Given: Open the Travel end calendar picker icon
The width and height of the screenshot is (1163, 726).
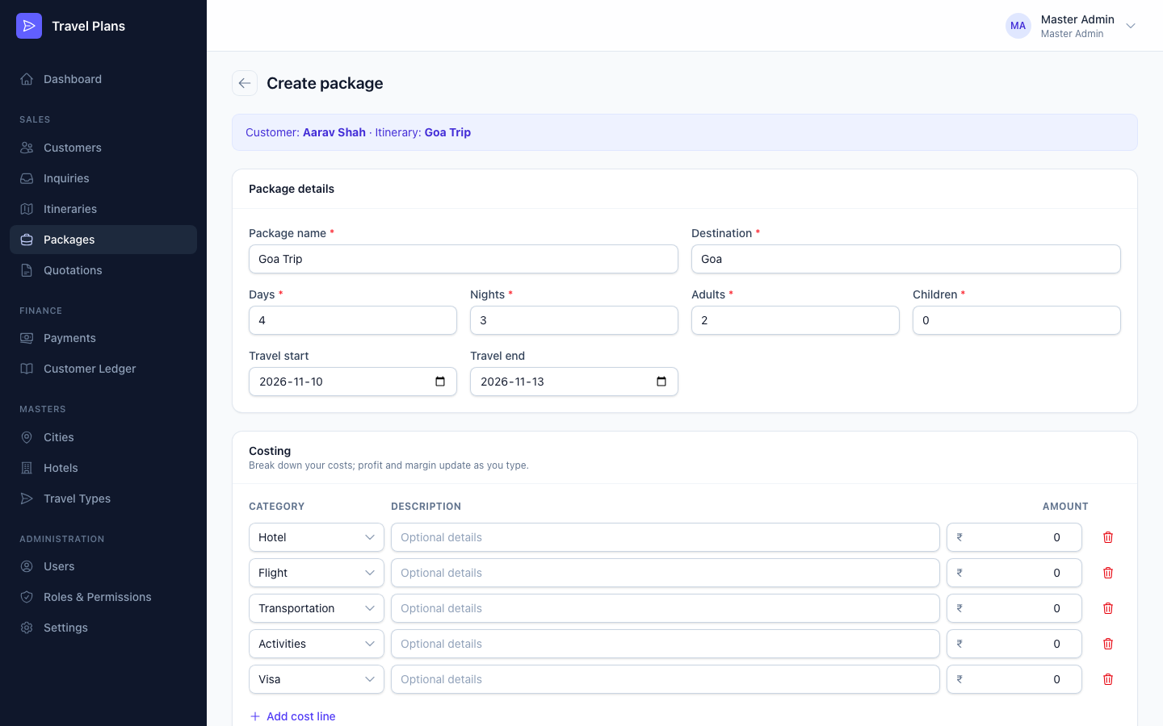Looking at the screenshot, I should pos(661,382).
